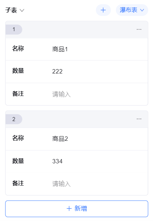The height and width of the screenshot is (221, 153).
Task: Focus the 备注 input in record 1
Action: pyautogui.click(x=99, y=94)
